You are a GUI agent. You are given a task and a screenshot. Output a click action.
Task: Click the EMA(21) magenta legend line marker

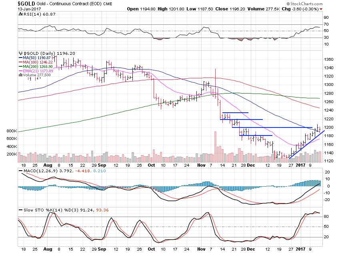pyautogui.click(x=20, y=71)
